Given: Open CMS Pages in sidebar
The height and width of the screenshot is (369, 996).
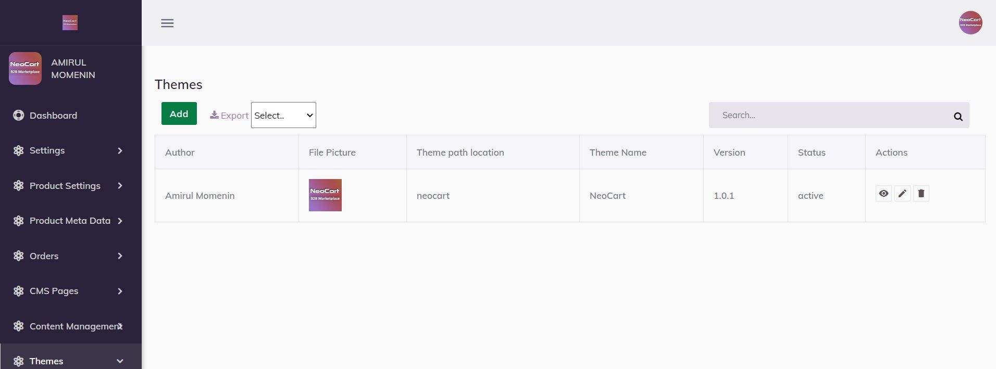Looking at the screenshot, I should [x=54, y=291].
